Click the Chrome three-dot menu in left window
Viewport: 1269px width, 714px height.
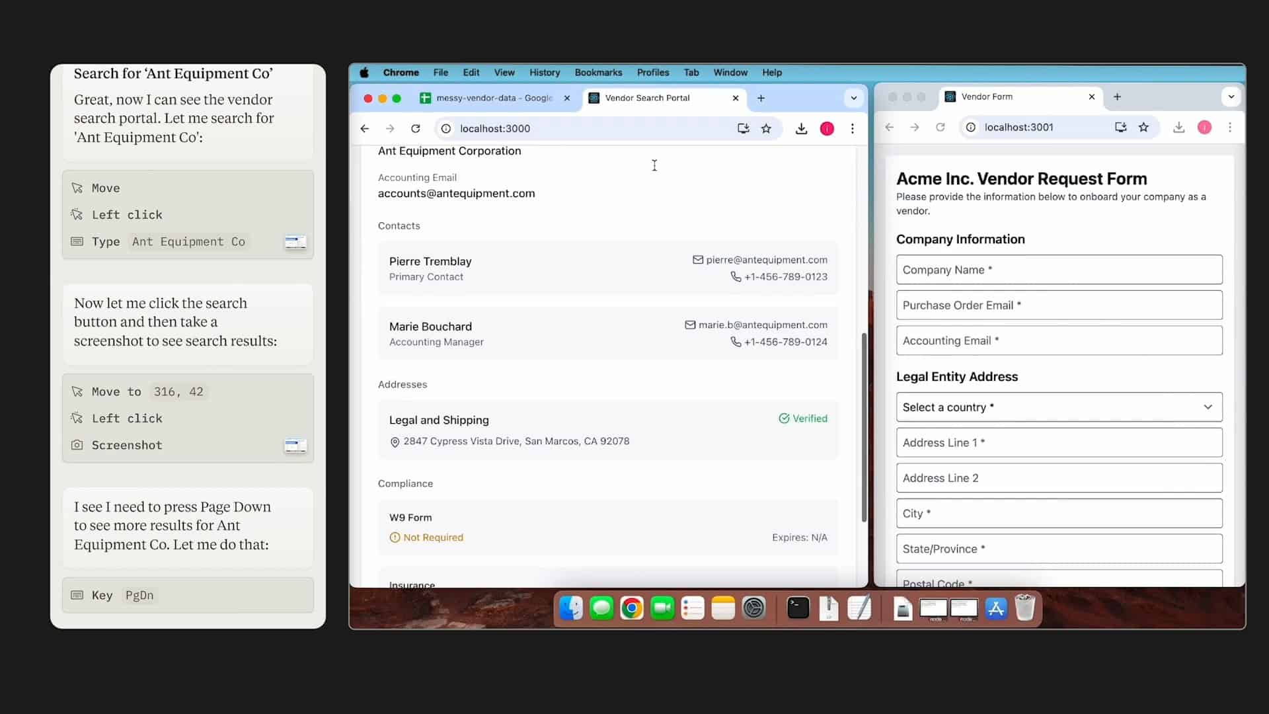pyautogui.click(x=853, y=128)
